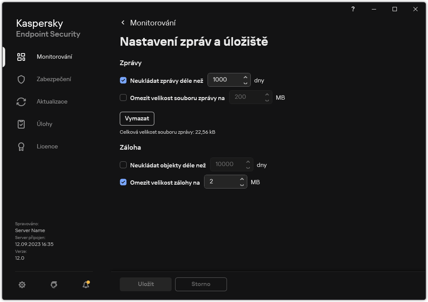Click the Licence ribbon badge icon

[x=21, y=147]
